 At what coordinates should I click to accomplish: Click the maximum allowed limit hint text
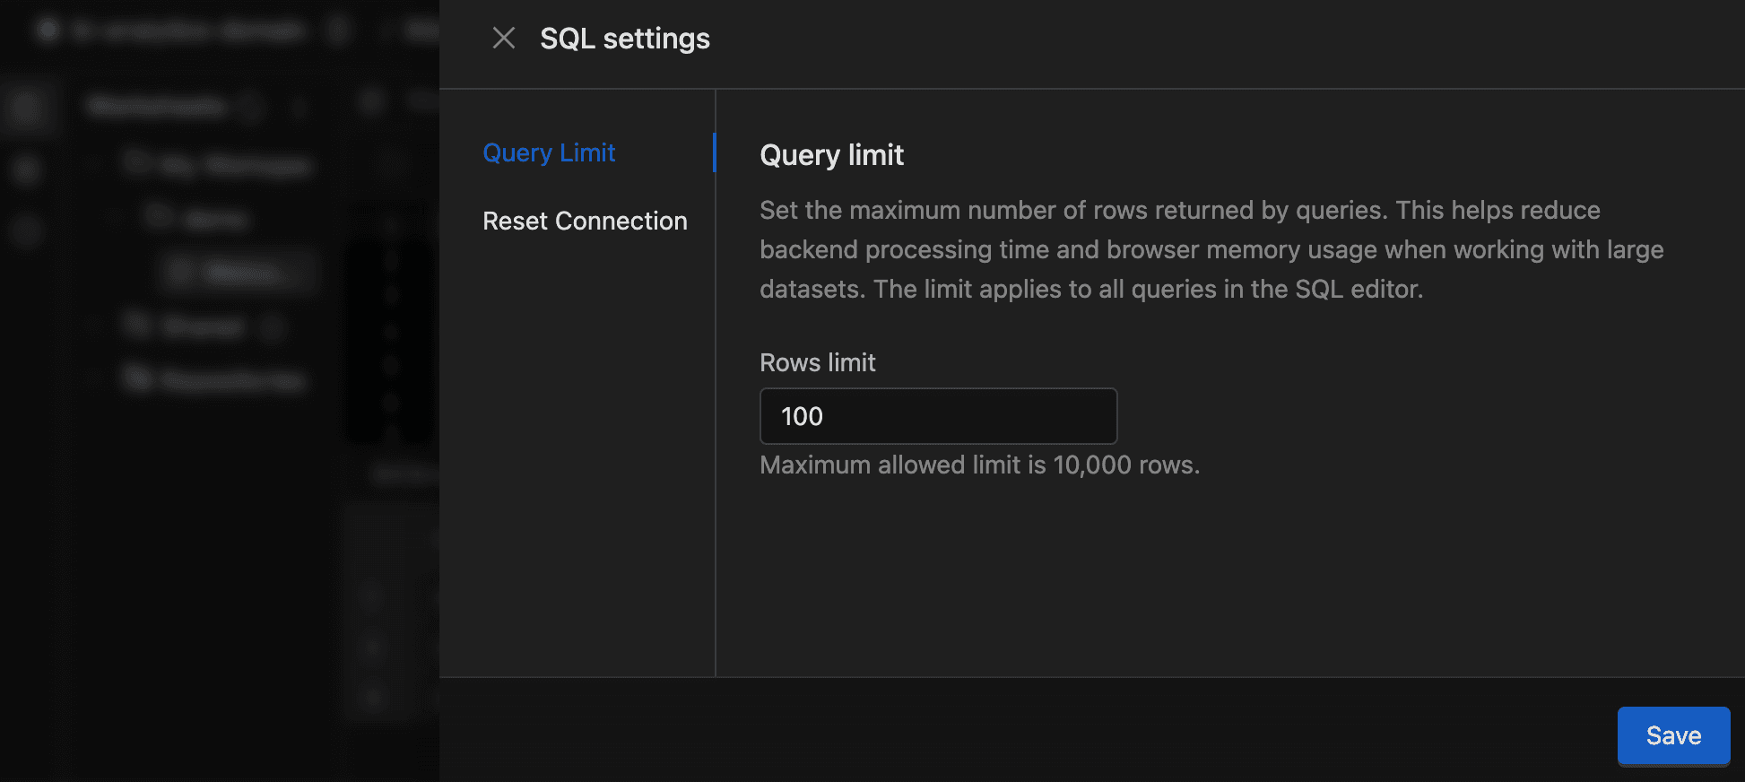coord(979,465)
